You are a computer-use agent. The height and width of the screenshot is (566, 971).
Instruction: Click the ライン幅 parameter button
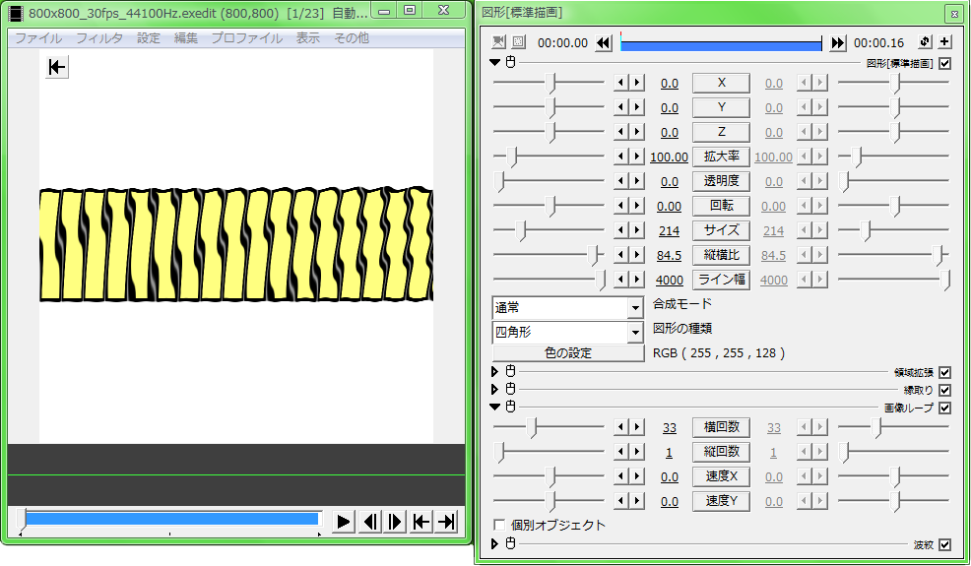coord(722,280)
